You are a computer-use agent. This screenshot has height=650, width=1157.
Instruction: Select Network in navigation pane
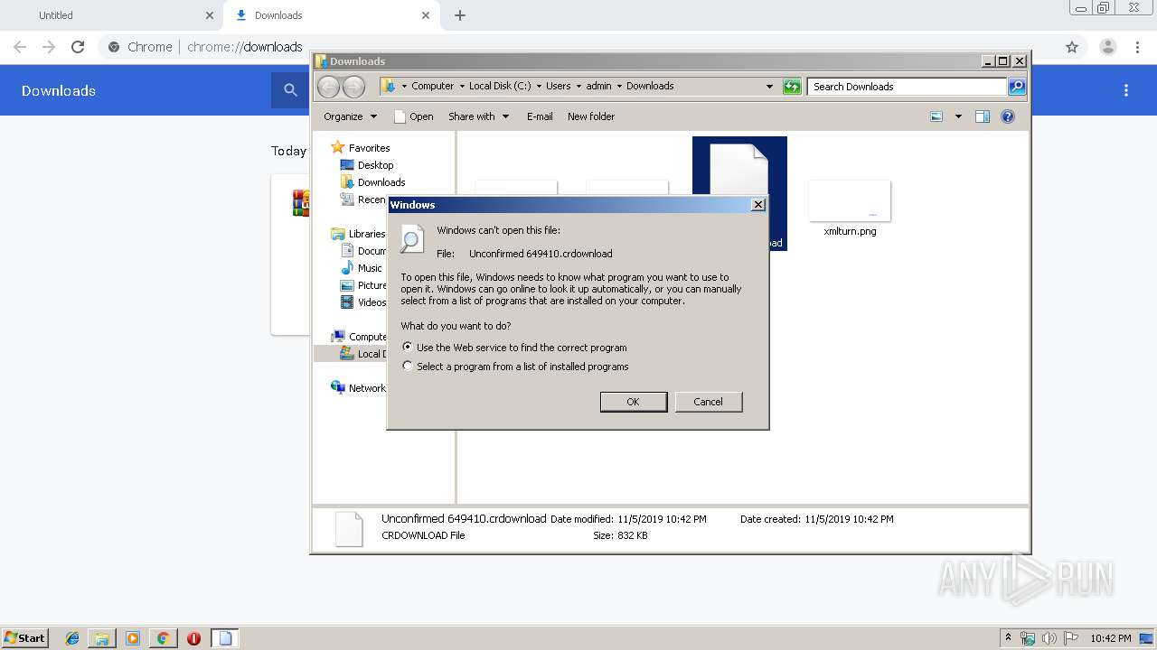point(366,388)
